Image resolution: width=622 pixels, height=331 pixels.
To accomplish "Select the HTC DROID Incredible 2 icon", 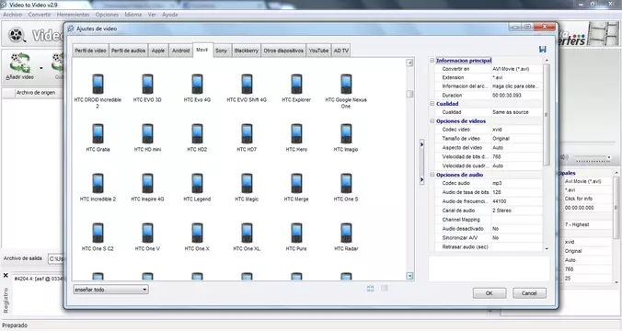I will (98, 84).
